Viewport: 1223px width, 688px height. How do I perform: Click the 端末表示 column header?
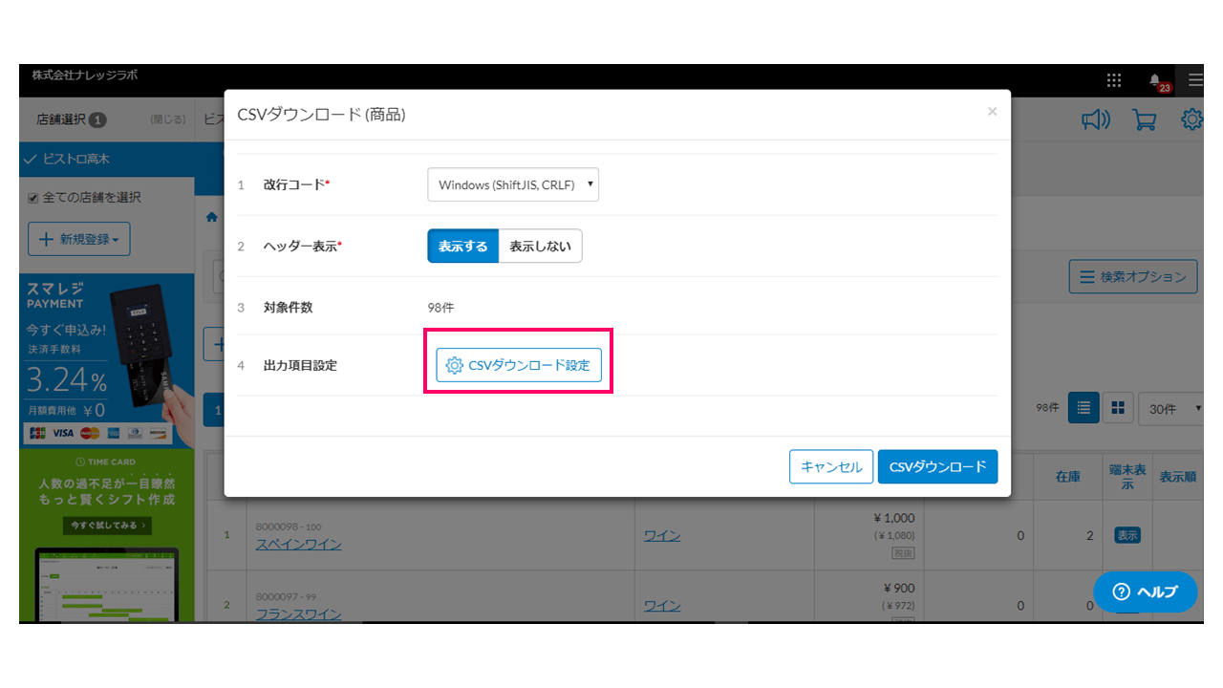click(x=1127, y=476)
